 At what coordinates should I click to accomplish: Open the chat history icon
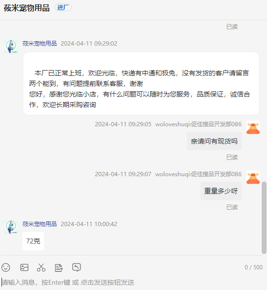[77, 267]
